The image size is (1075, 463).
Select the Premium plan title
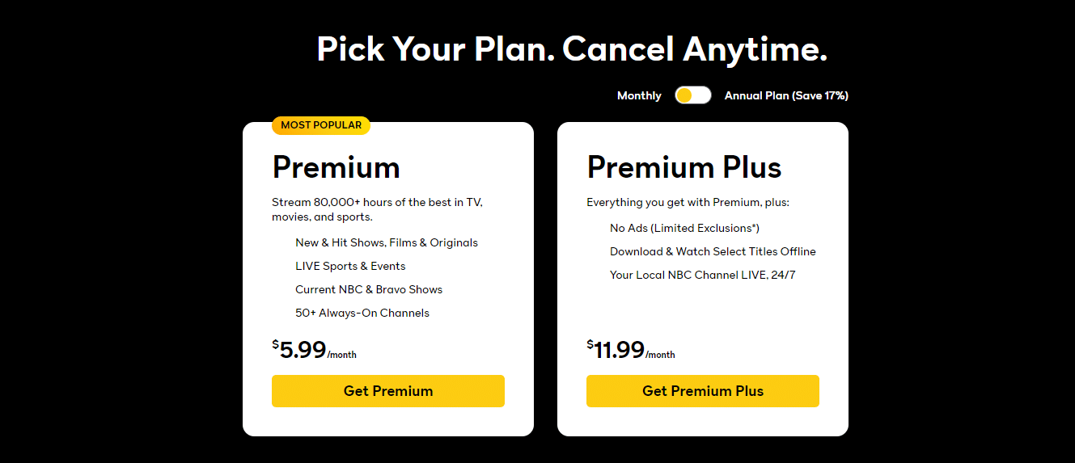[x=336, y=167]
